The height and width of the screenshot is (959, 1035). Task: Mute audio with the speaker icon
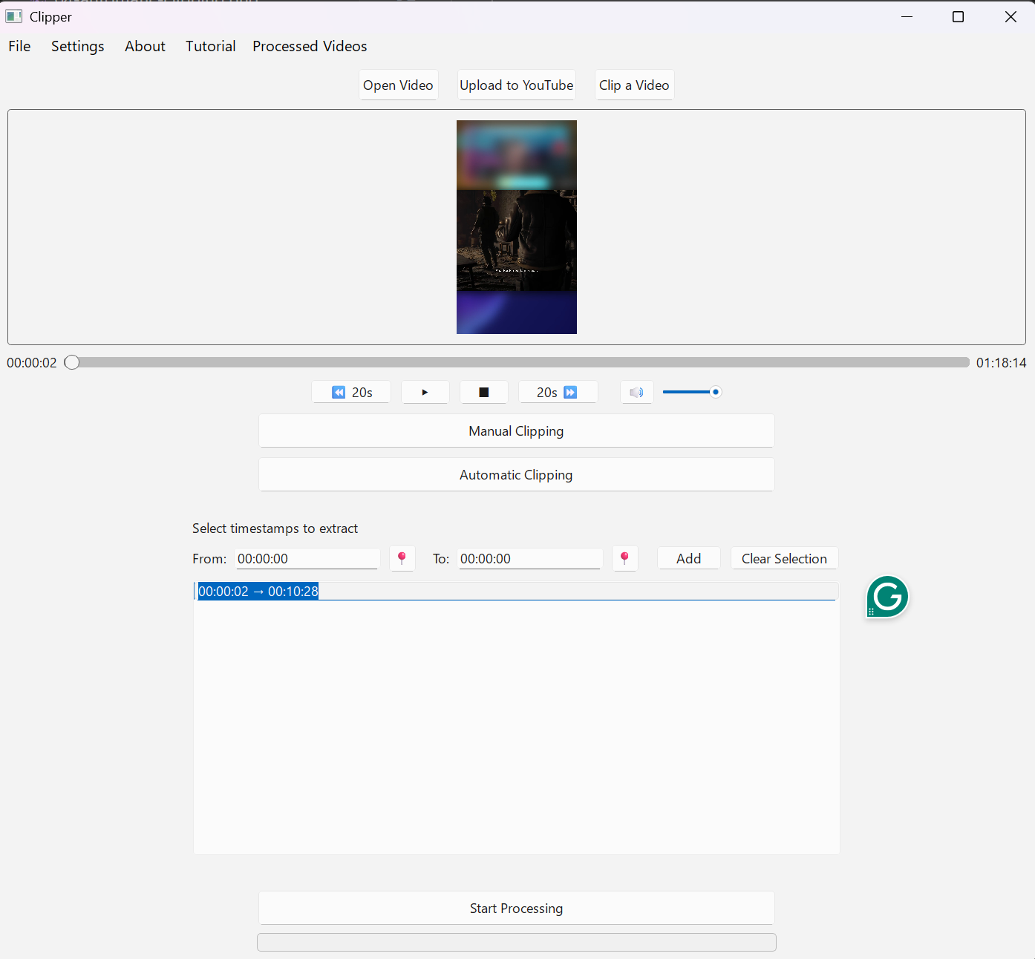point(636,393)
